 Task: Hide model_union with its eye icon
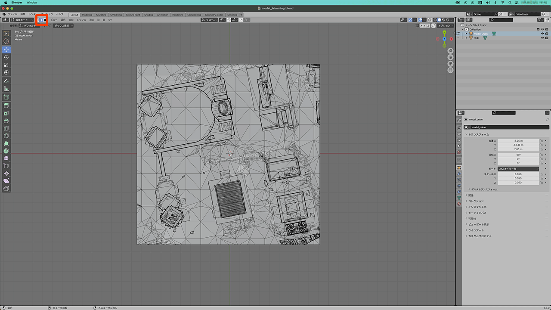tap(542, 34)
